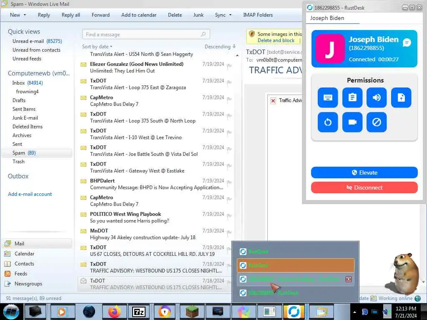427x320 pixels.
Task: Toggle audio permission in RustDesk
Action: pos(377,97)
